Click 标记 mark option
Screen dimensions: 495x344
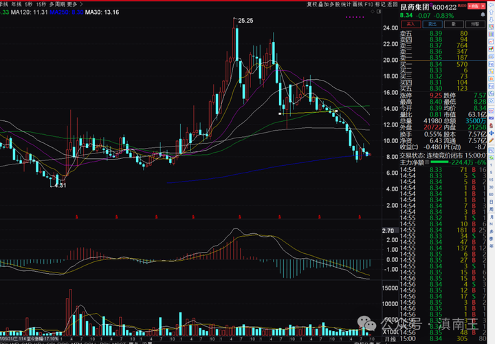(380, 4)
